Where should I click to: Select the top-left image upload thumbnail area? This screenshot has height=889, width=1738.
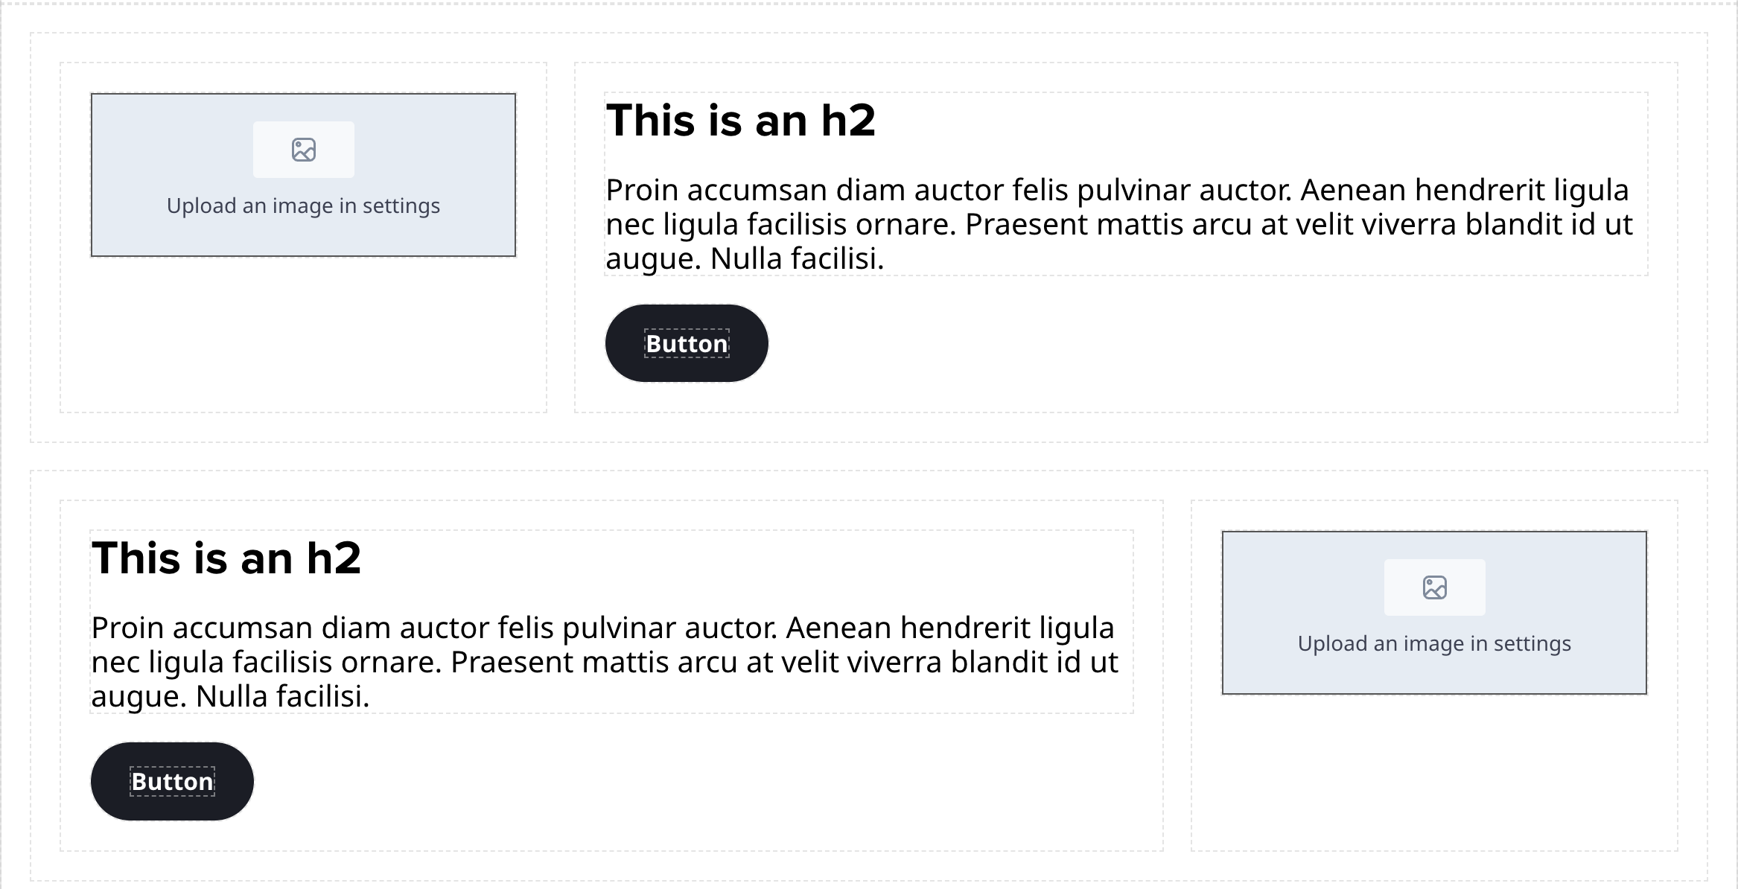pos(303,175)
